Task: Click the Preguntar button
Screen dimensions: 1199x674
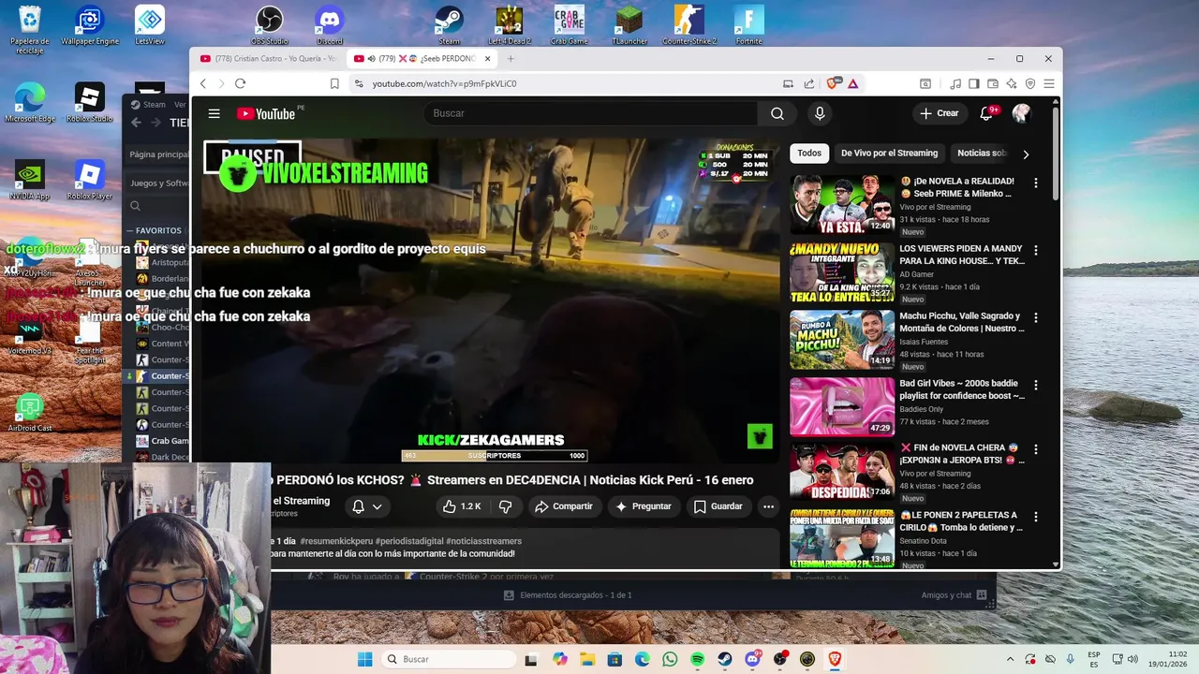Action: 643,506
